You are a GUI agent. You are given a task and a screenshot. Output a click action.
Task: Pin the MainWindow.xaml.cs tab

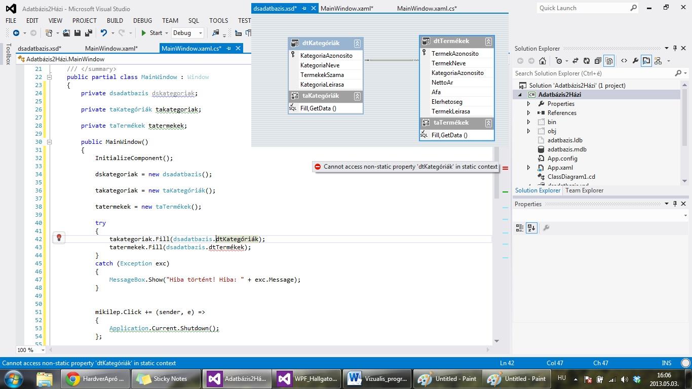pyautogui.click(x=228, y=48)
